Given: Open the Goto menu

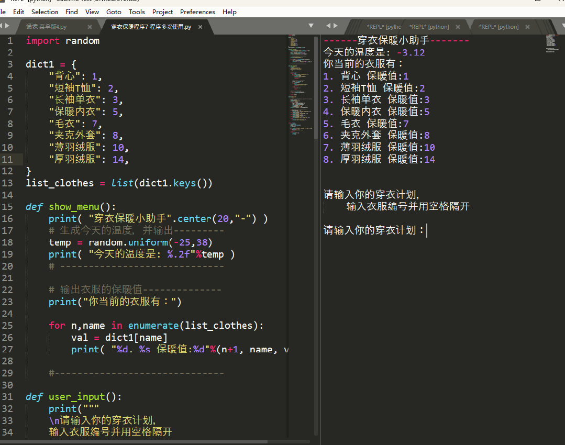Looking at the screenshot, I should (114, 12).
